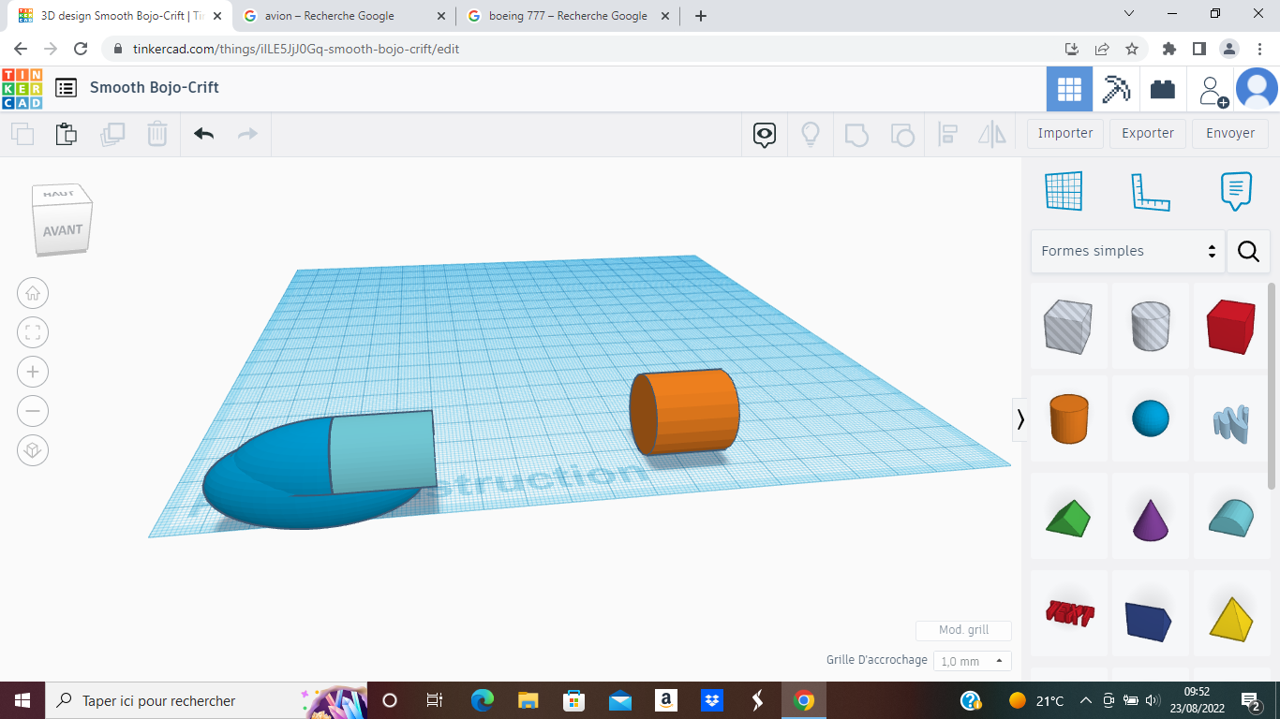Image resolution: width=1280 pixels, height=719 pixels.
Task: Open a new browser tab
Action: coord(700,16)
